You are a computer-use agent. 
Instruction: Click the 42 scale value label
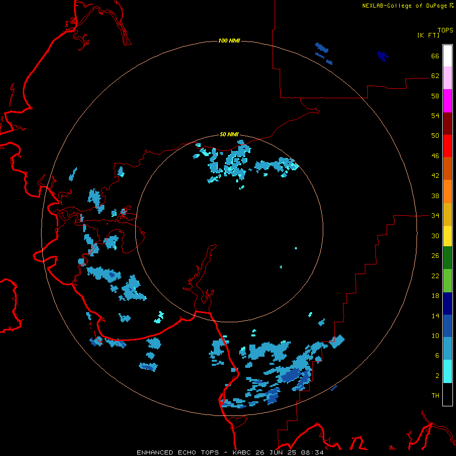(435, 176)
